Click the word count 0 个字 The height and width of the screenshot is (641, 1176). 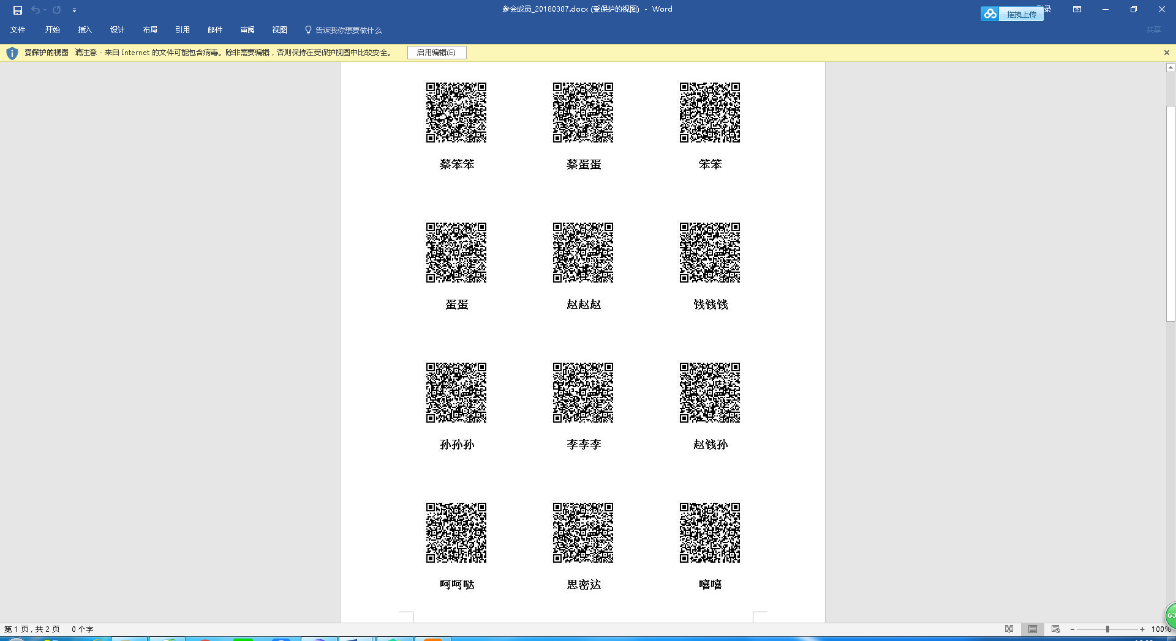pos(82,629)
